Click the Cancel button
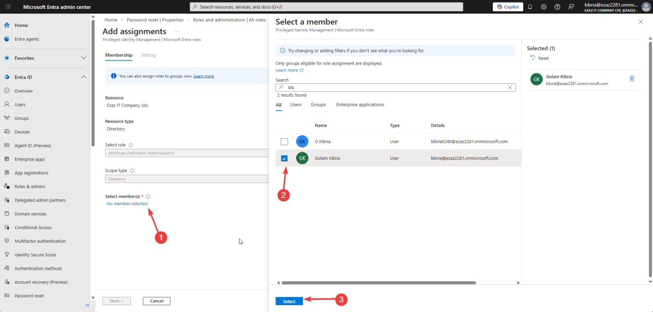Image resolution: width=653 pixels, height=312 pixels. coord(157,301)
